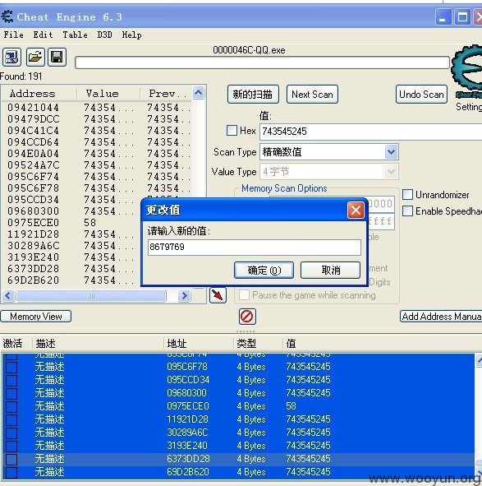Confirm the new value with 确定 button
The height and width of the screenshot is (486, 482).
click(x=264, y=271)
